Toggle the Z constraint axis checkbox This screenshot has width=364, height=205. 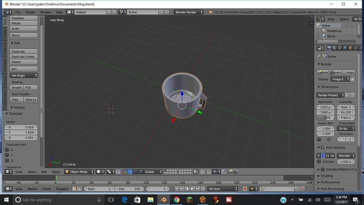[x=7, y=160]
